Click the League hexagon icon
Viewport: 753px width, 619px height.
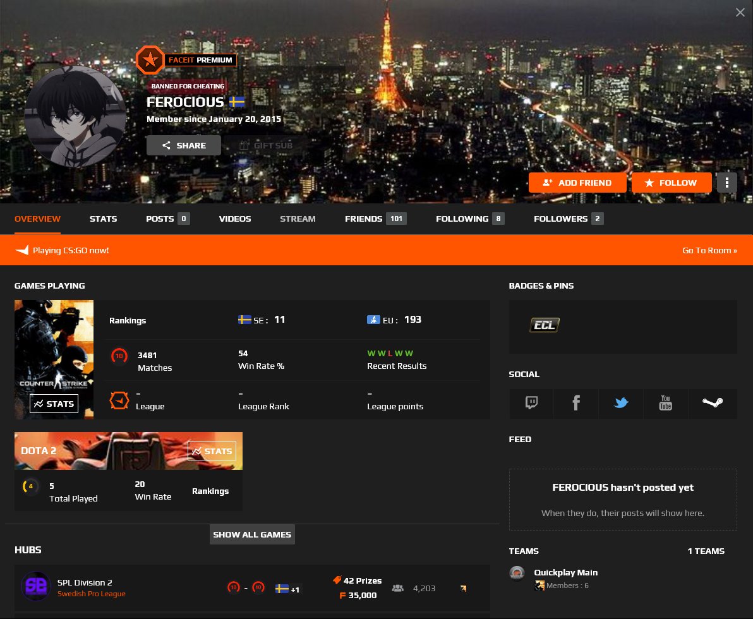coord(119,400)
